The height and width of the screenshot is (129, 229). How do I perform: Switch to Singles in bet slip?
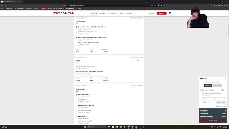(x=208, y=85)
